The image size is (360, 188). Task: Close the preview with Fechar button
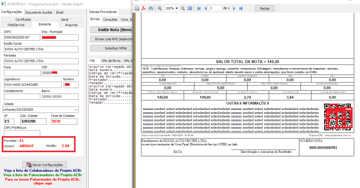coord(264,9)
